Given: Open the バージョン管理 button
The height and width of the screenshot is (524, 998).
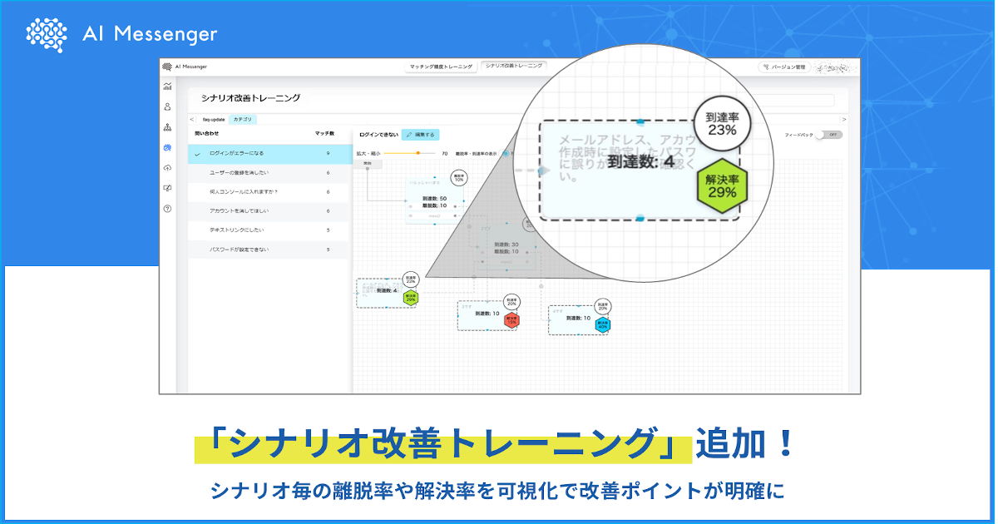Looking at the screenshot, I should [x=784, y=67].
